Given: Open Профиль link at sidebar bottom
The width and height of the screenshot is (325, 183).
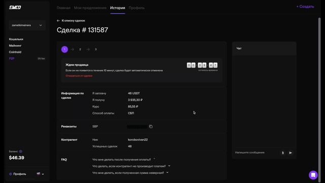Looking at the screenshot, I should 20,174.
